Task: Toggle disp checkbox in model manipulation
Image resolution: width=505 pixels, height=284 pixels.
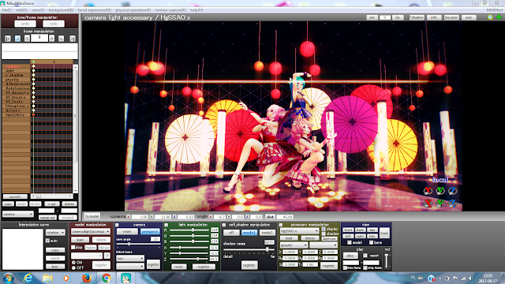Action: (x=73, y=247)
